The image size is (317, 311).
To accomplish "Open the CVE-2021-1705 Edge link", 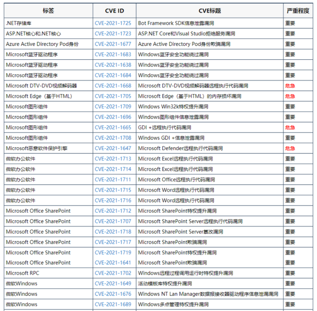I will 113,96.
